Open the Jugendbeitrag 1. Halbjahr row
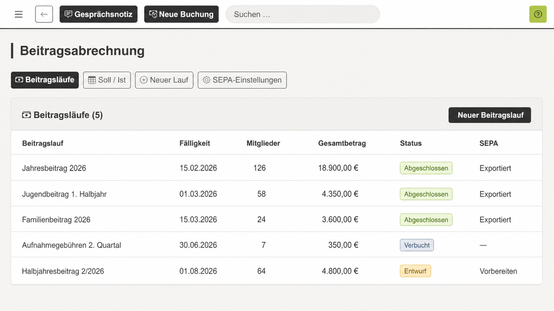Viewport: 554px width, 311px height. point(277,194)
